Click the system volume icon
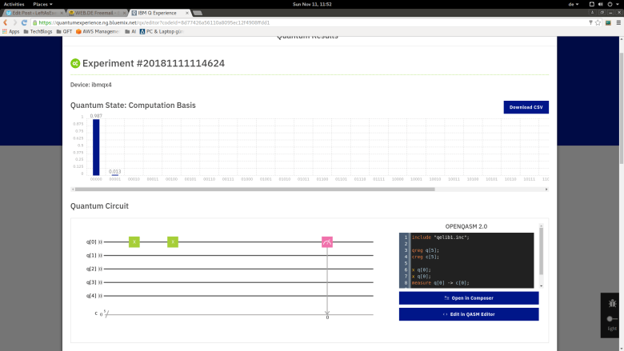Screen dimensions: 624x351 point(601,4)
